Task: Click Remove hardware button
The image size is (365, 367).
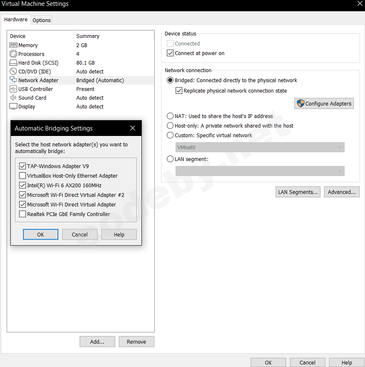Action: point(136,342)
